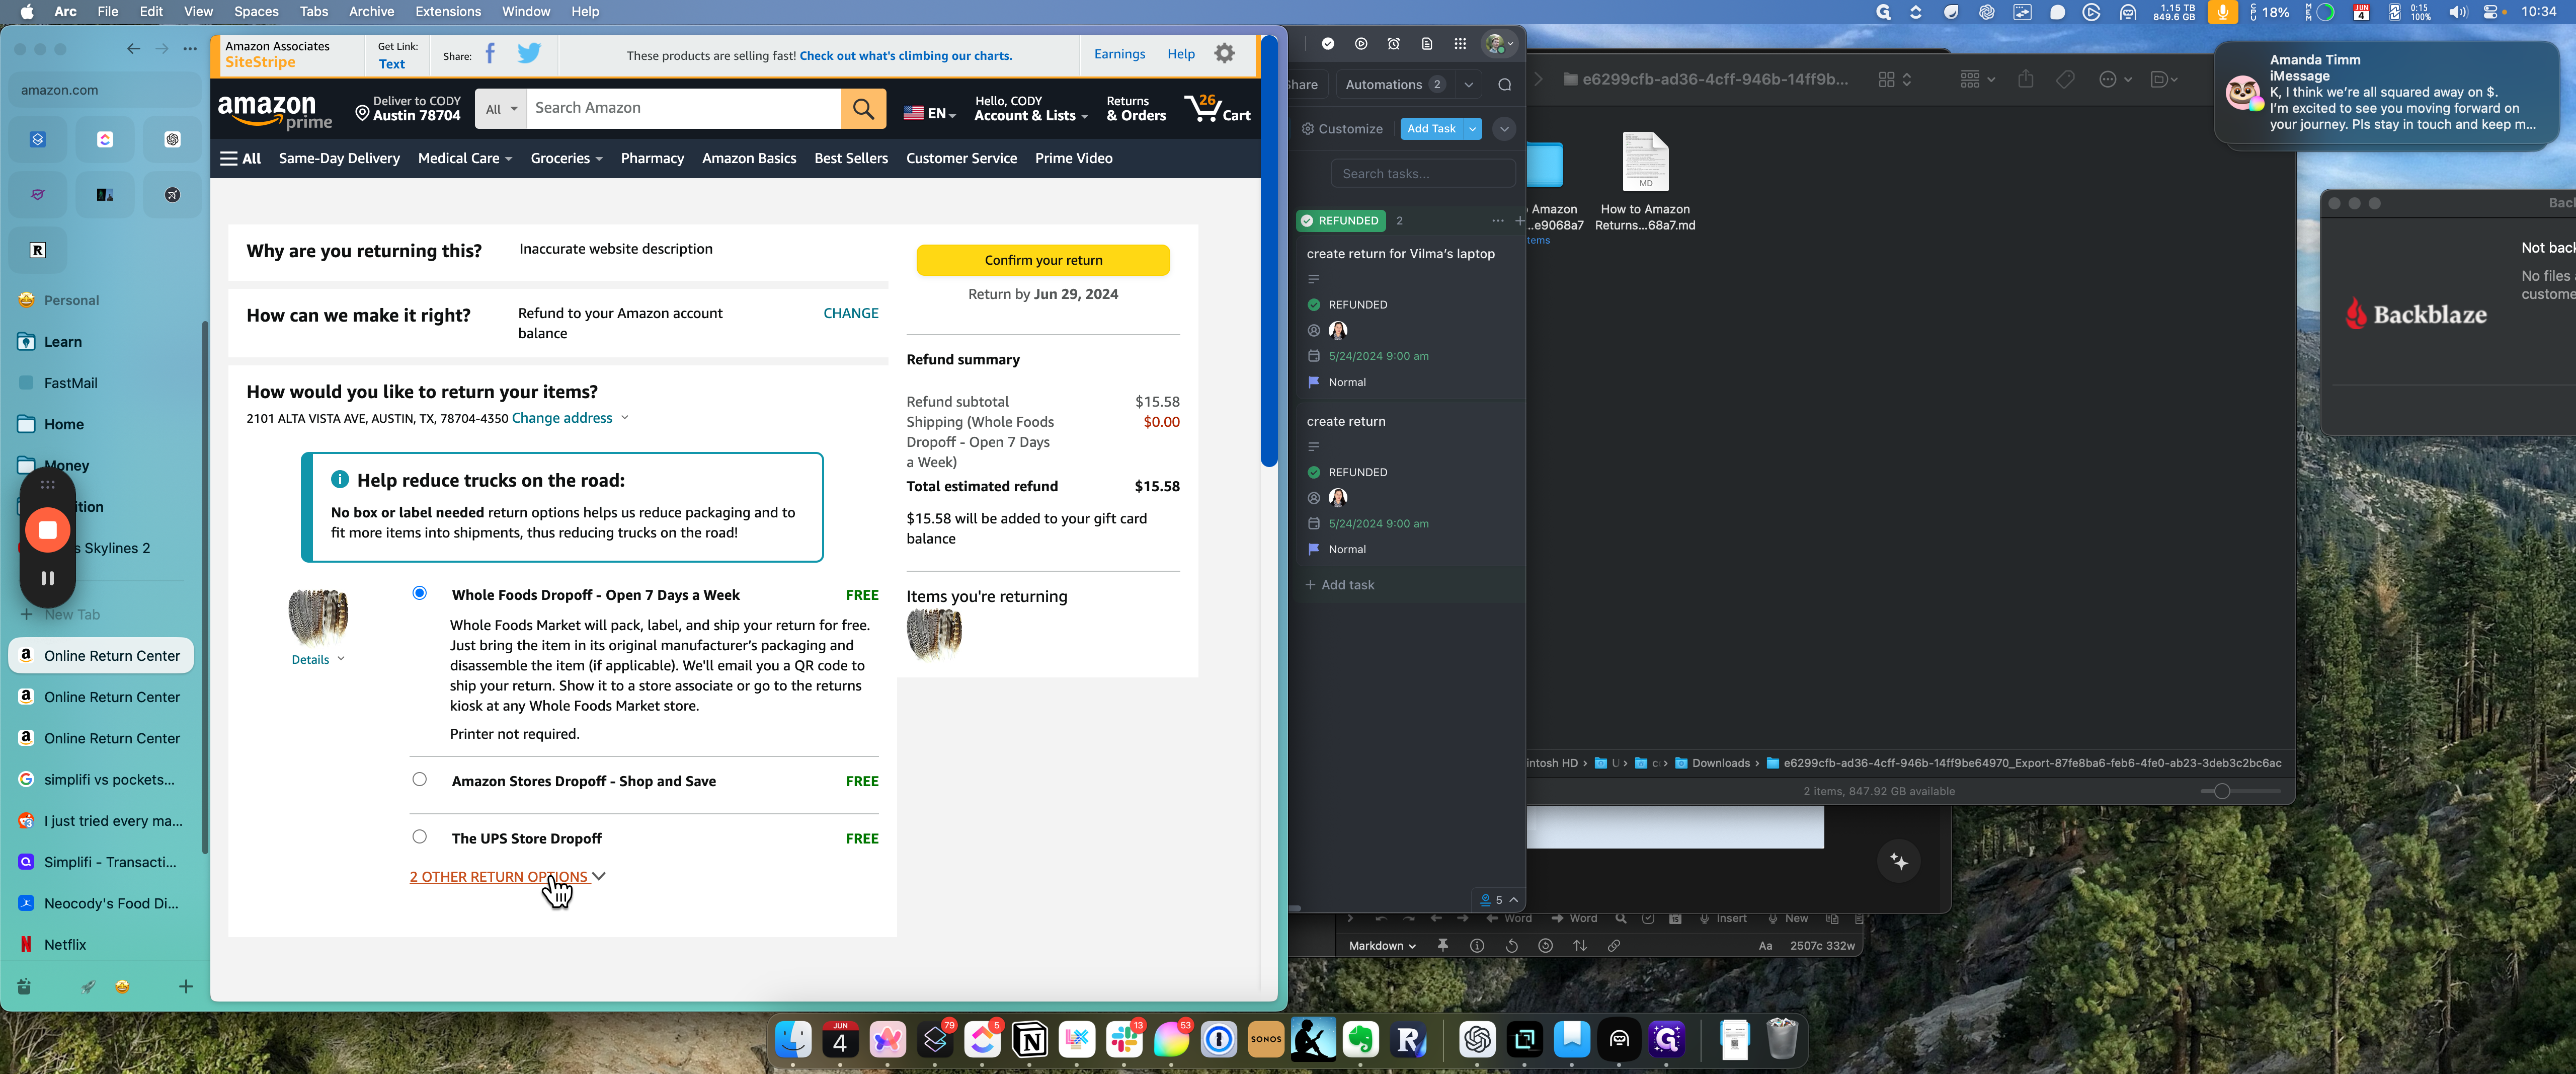Select Amazon Stores Dropoff radio option
The width and height of the screenshot is (2576, 1074).
coord(420,779)
